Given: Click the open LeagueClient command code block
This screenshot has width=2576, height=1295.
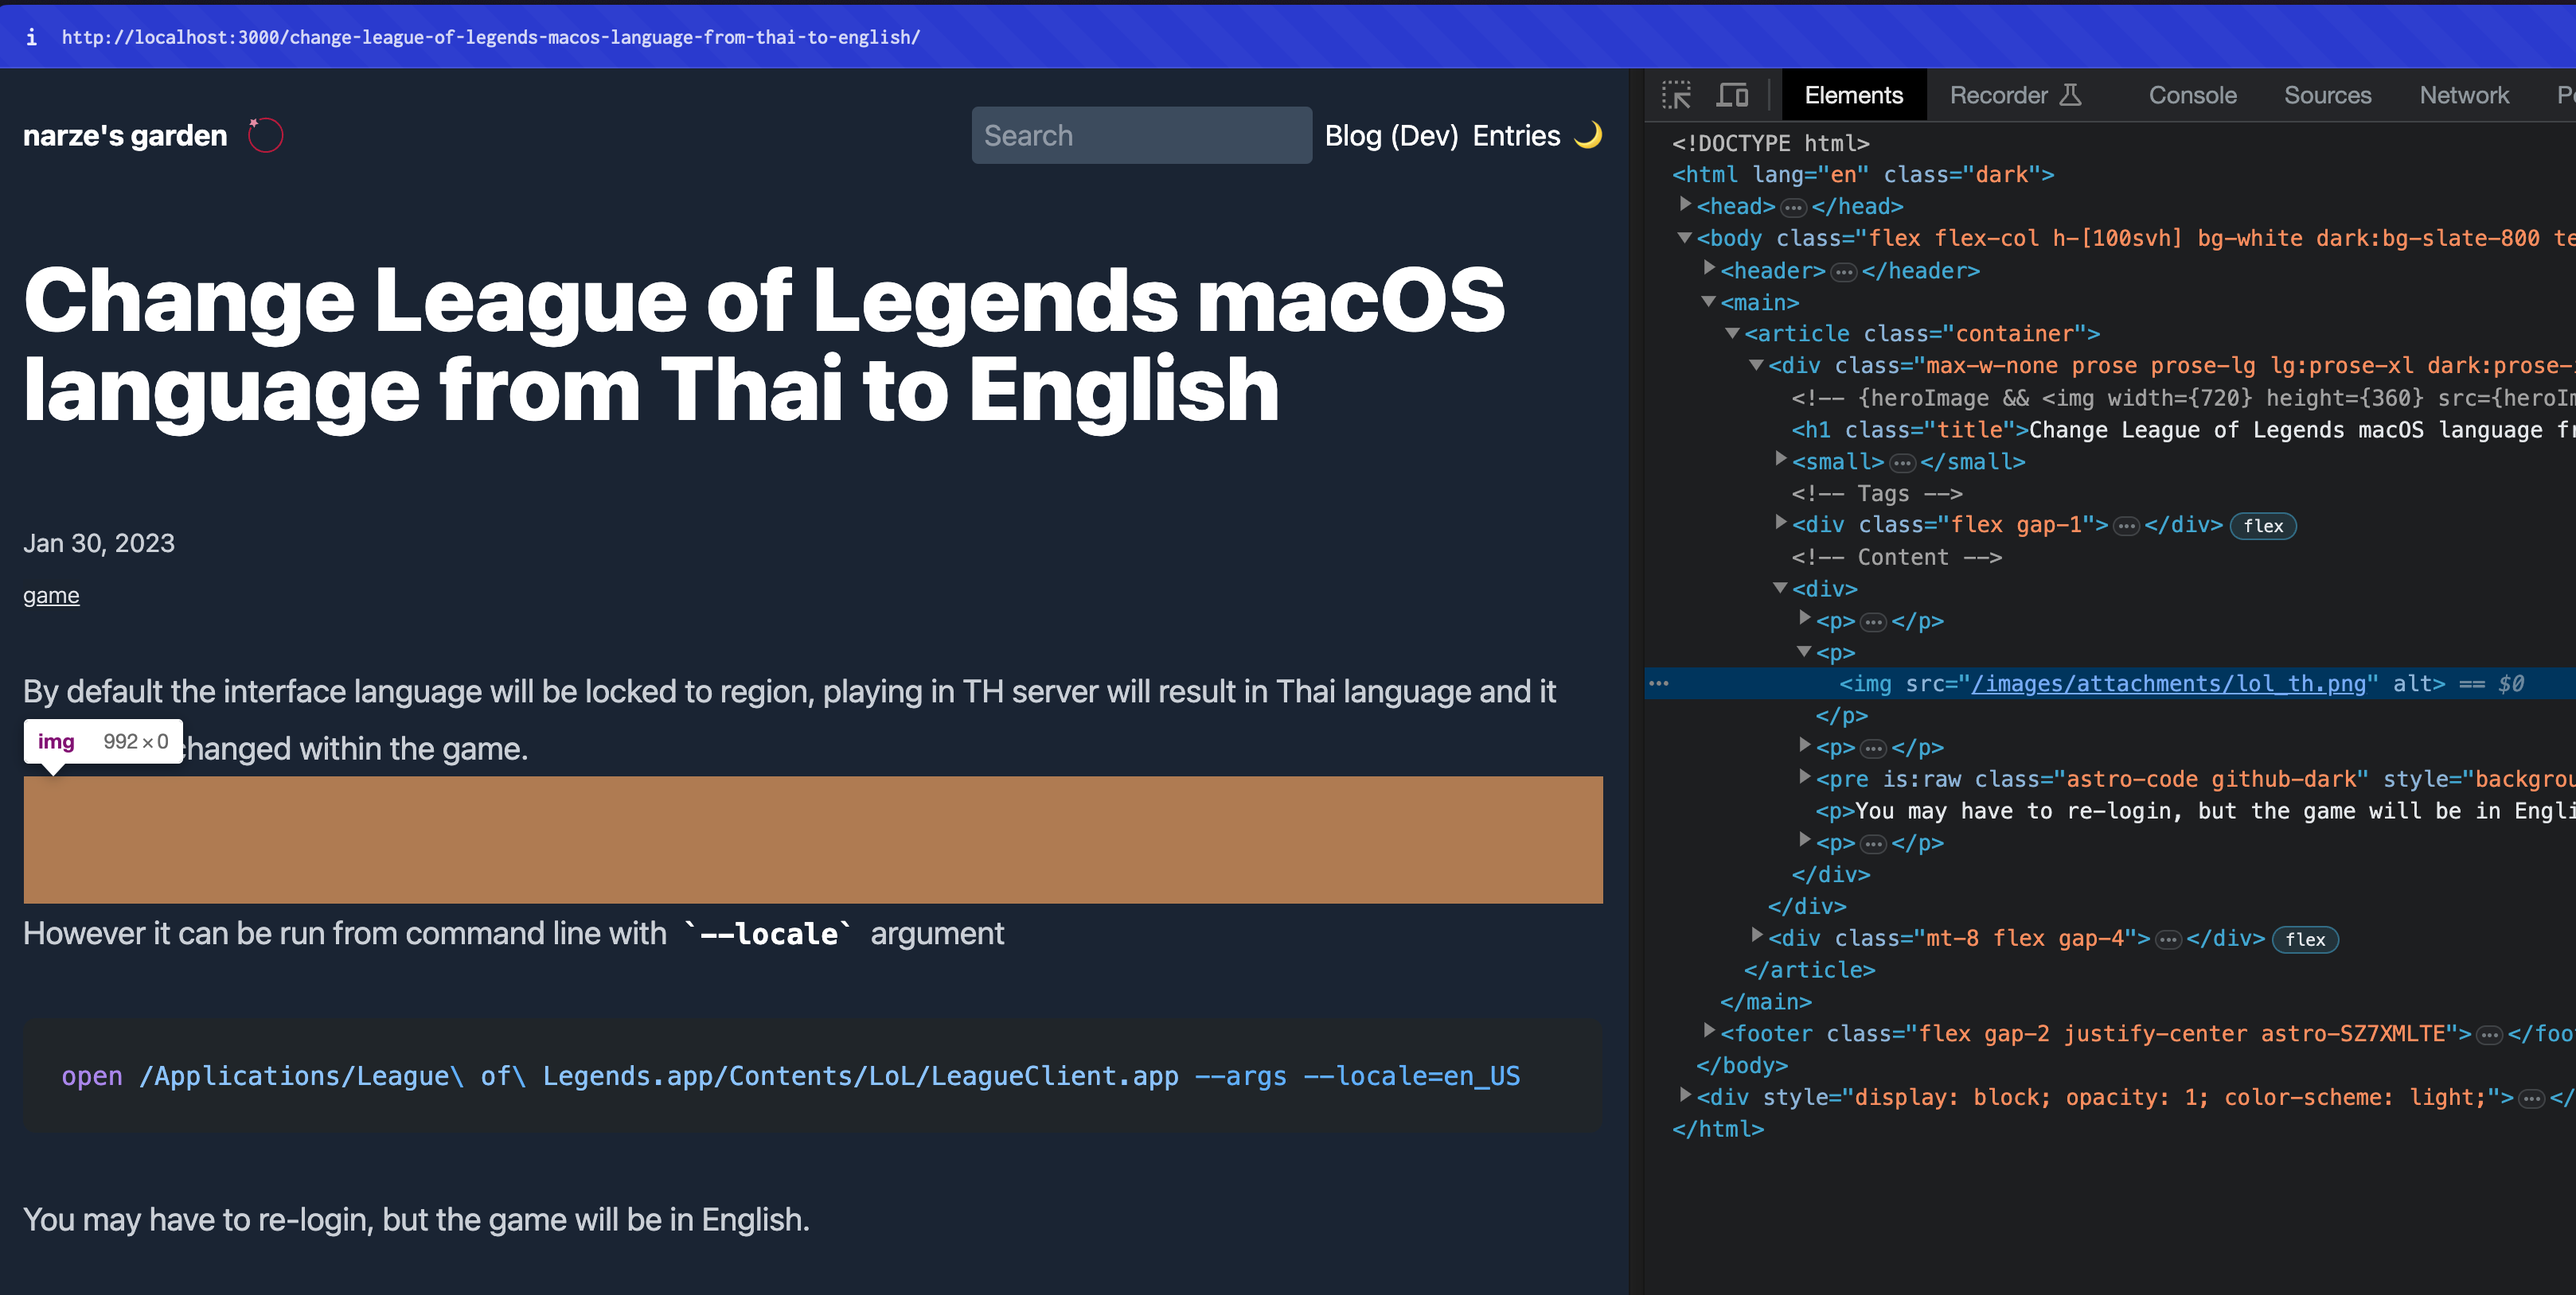Looking at the screenshot, I should [x=813, y=1075].
